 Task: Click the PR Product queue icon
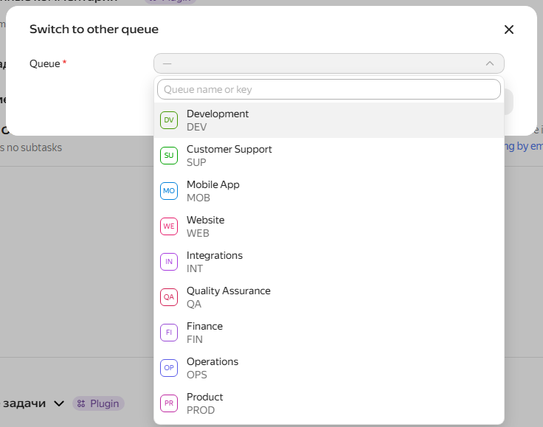[169, 403]
